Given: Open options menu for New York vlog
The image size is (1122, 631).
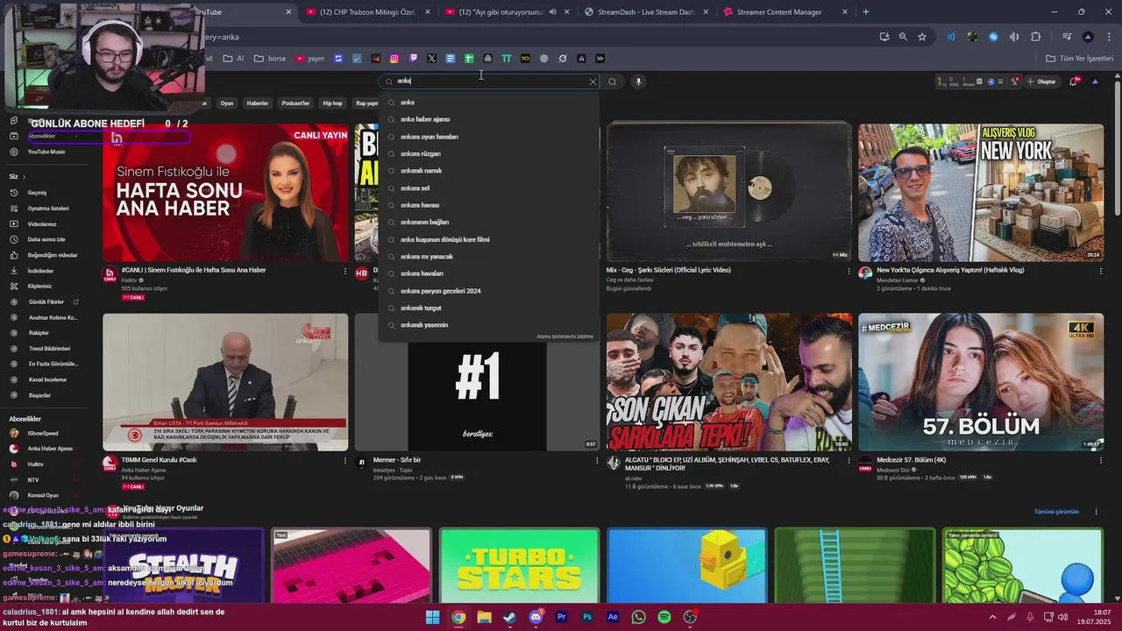Looking at the screenshot, I should 1100,272.
